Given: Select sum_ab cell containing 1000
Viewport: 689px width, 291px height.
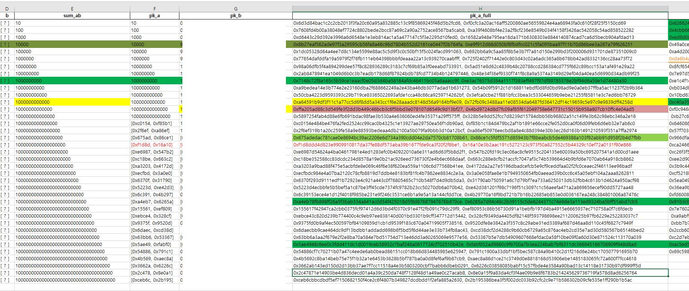Looking at the screenshot, I should click(x=72, y=37).
